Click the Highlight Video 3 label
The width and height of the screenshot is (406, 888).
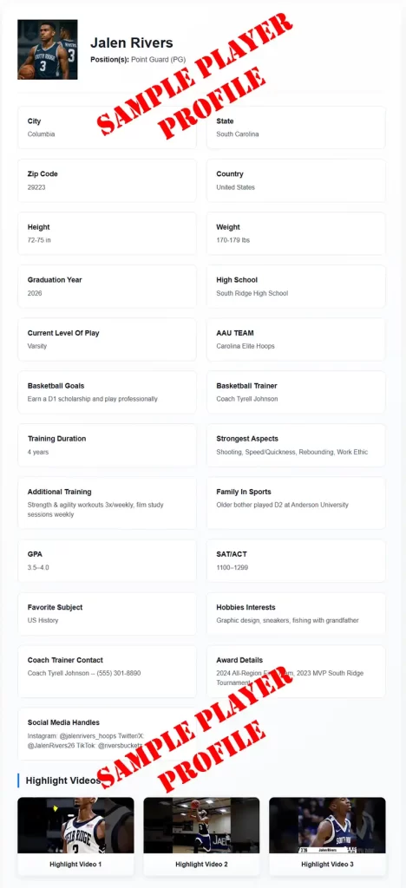point(327,865)
